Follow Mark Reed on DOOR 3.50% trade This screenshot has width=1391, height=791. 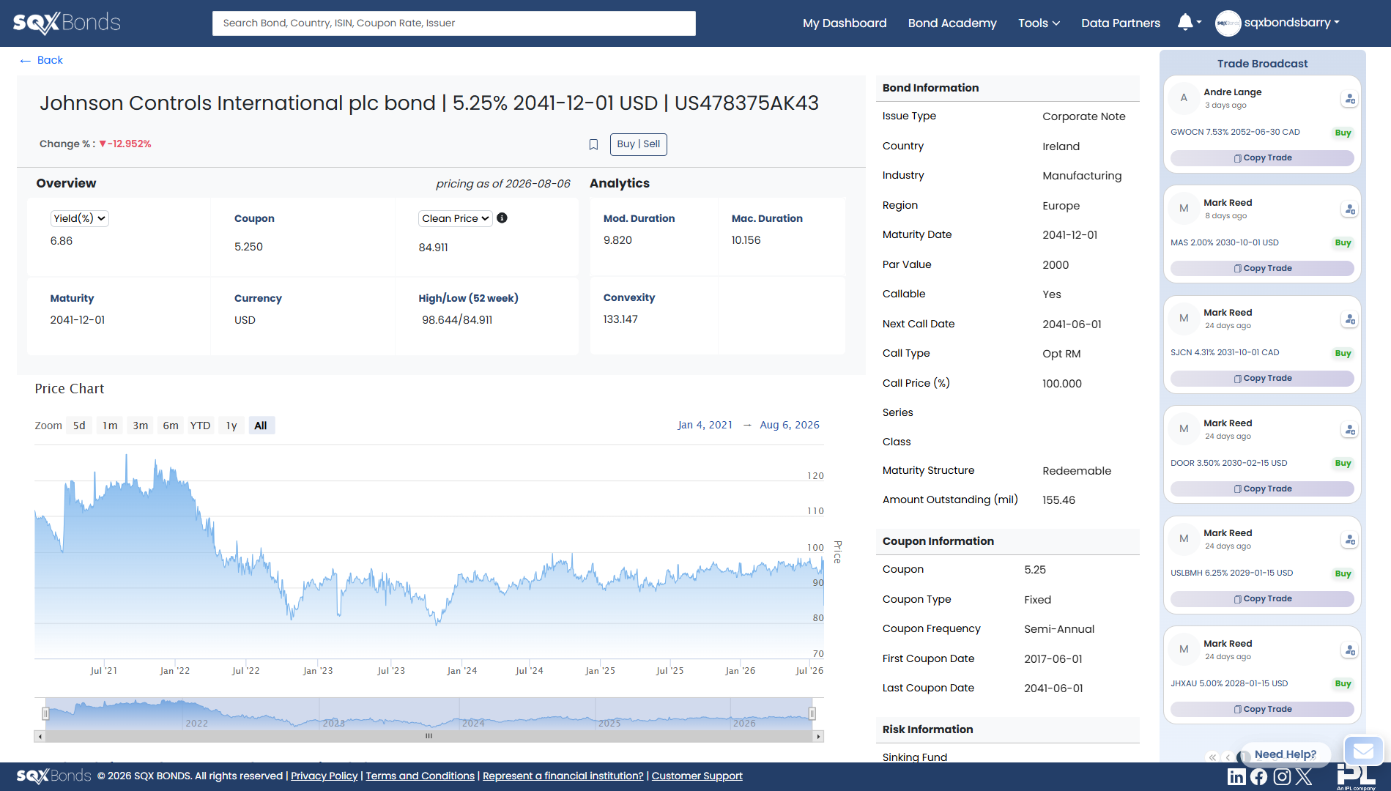coord(1349,430)
